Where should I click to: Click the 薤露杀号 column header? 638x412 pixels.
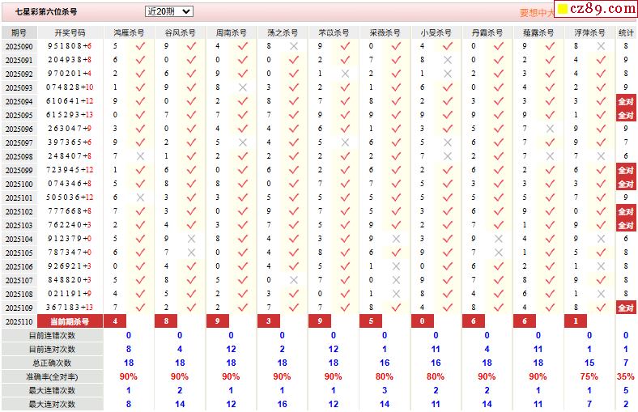[538, 32]
